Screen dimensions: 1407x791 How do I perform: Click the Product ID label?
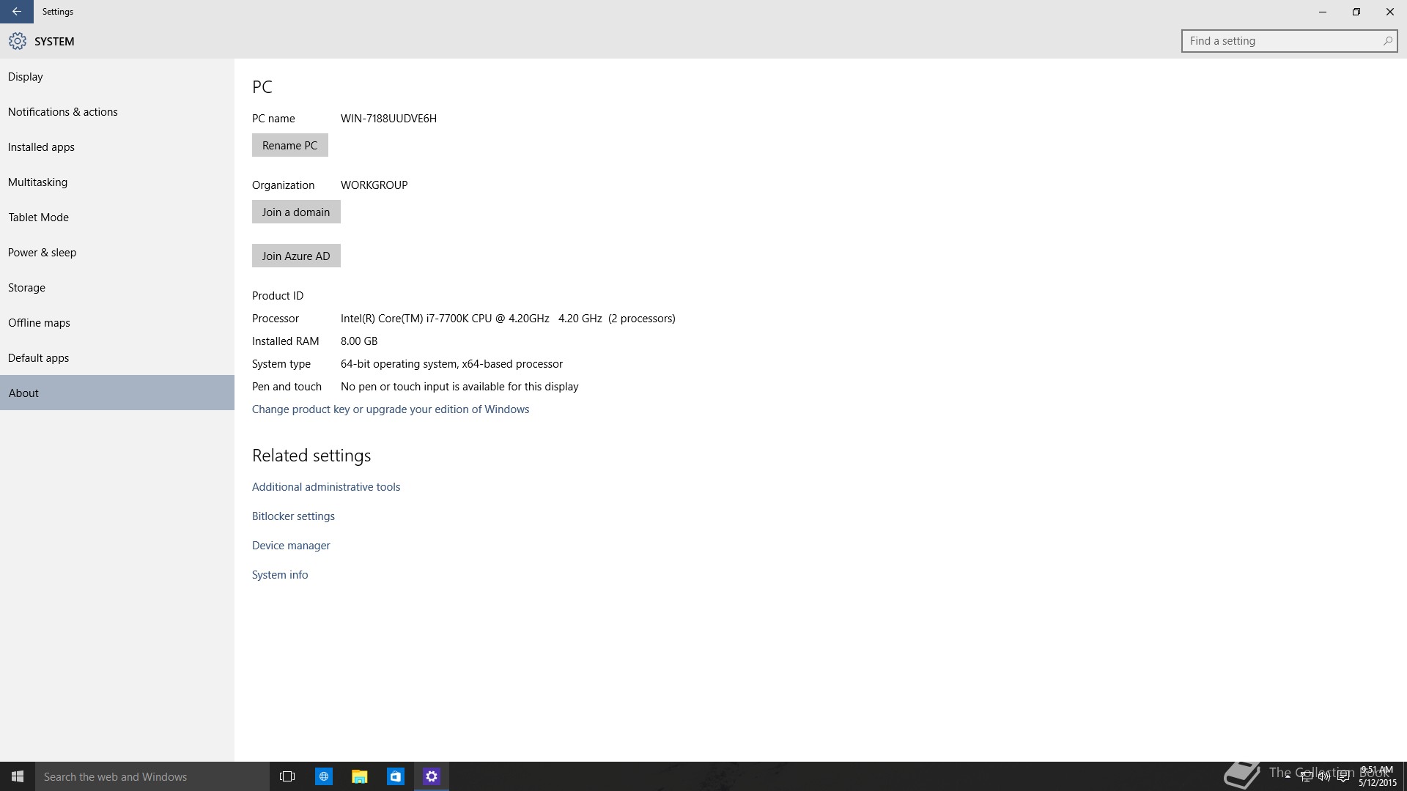point(278,295)
